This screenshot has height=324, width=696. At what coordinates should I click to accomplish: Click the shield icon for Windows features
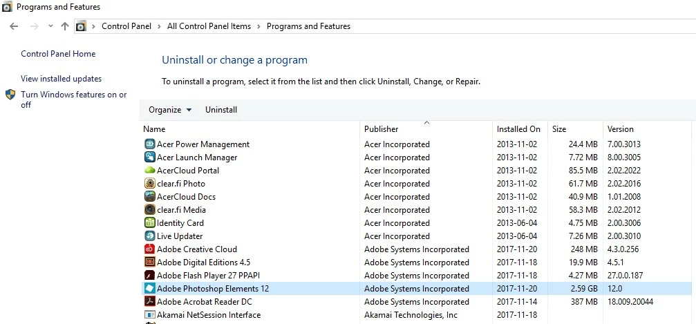pyautogui.click(x=10, y=95)
